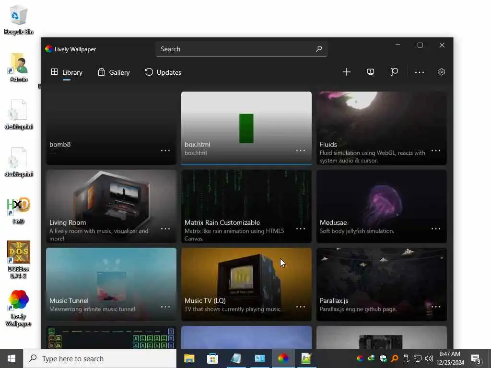The height and width of the screenshot is (368, 491).
Task: Select the Music Tunnel thumbnail
Action: click(111, 284)
